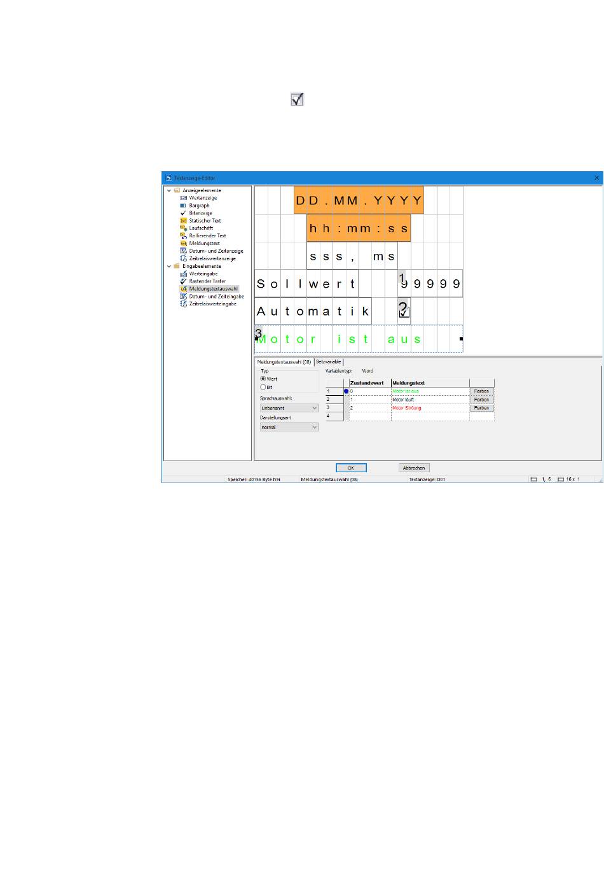Click the Laufschrift element icon

click(x=184, y=228)
